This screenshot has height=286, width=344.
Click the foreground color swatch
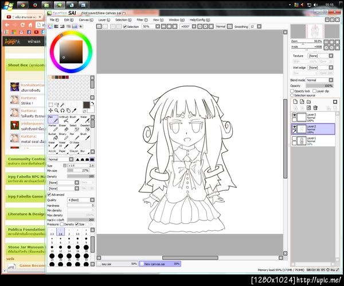coord(86,105)
